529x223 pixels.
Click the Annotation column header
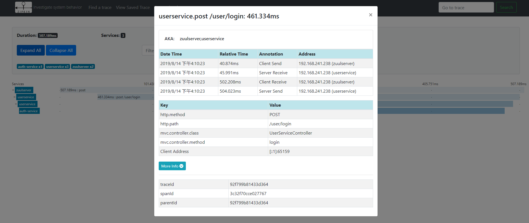coord(277,54)
